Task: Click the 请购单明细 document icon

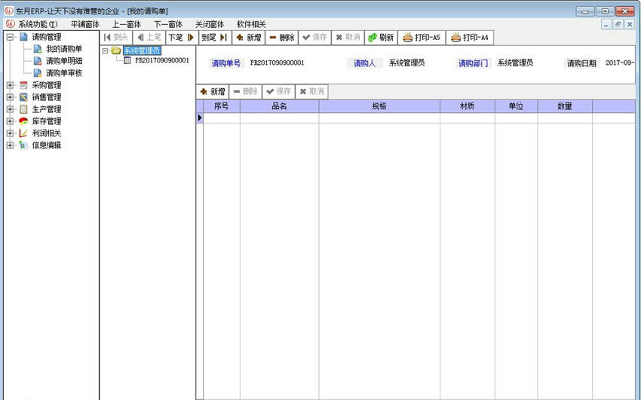Action: click(x=38, y=61)
